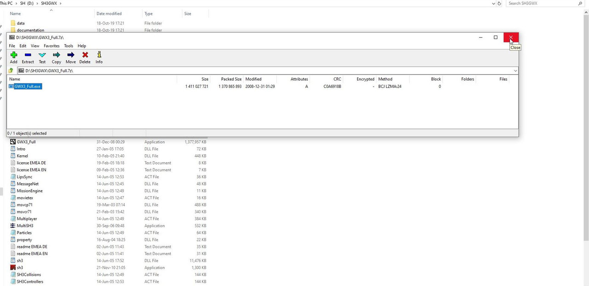The width and height of the screenshot is (589, 286).
Task: Select the data folder in Explorer
Action: 21,23
